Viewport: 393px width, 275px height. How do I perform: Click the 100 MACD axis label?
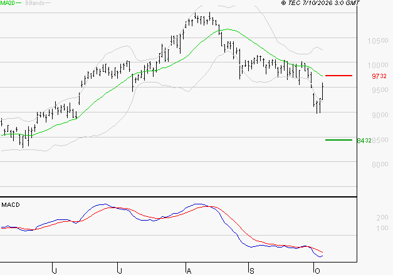tap(382, 228)
